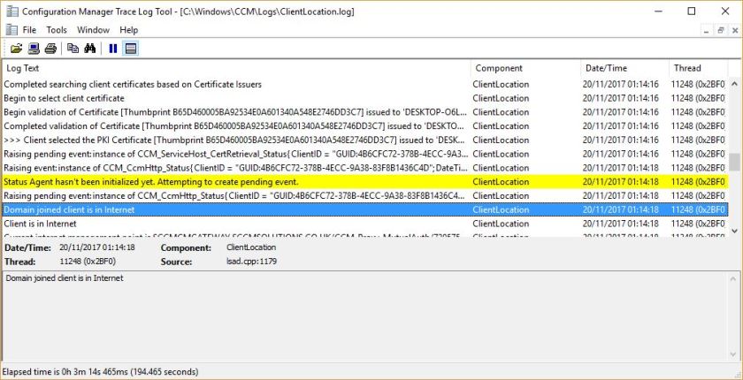
Task: Open the File menu
Action: pyautogui.click(x=29, y=30)
